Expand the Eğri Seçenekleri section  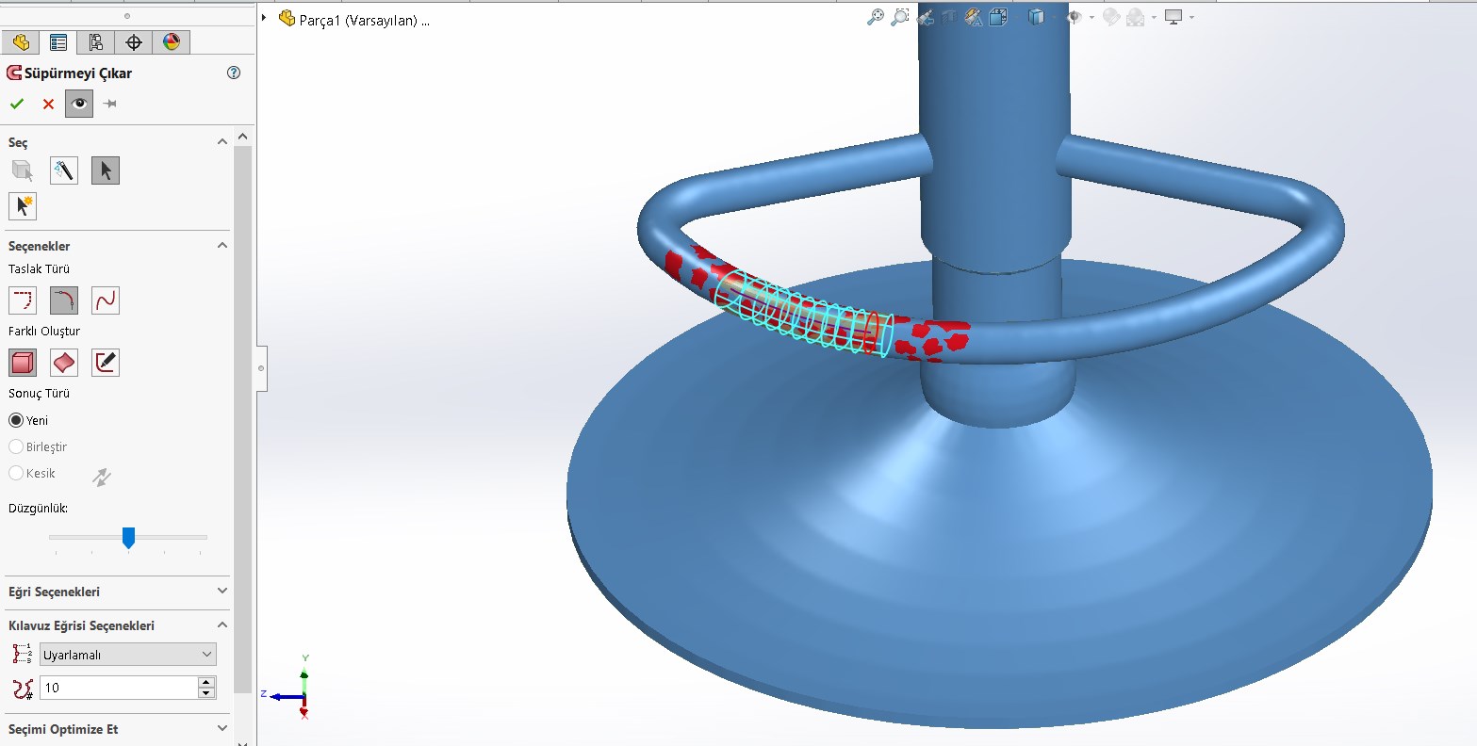[222, 591]
